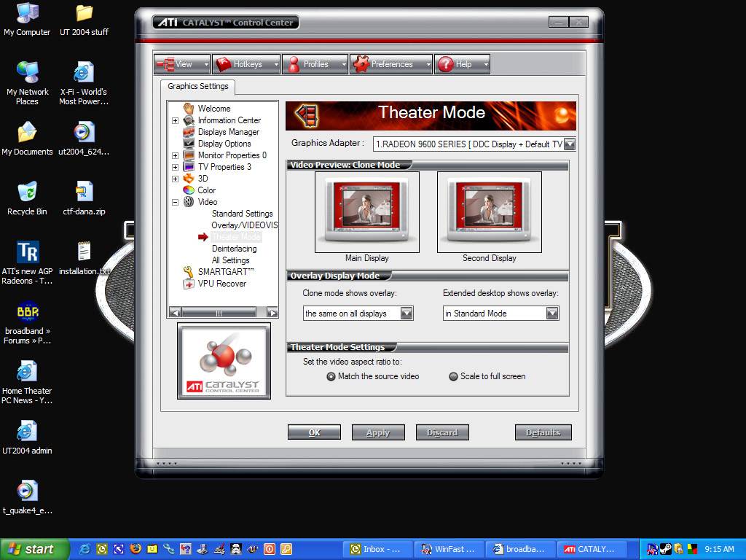
Task: Open UT2004 admin shortcut icon
Action: (x=27, y=437)
